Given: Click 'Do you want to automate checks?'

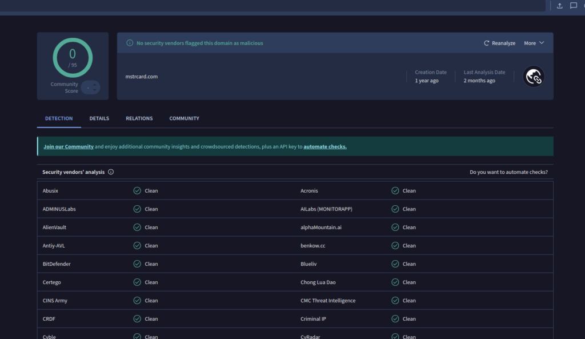Looking at the screenshot, I should (x=508, y=172).
